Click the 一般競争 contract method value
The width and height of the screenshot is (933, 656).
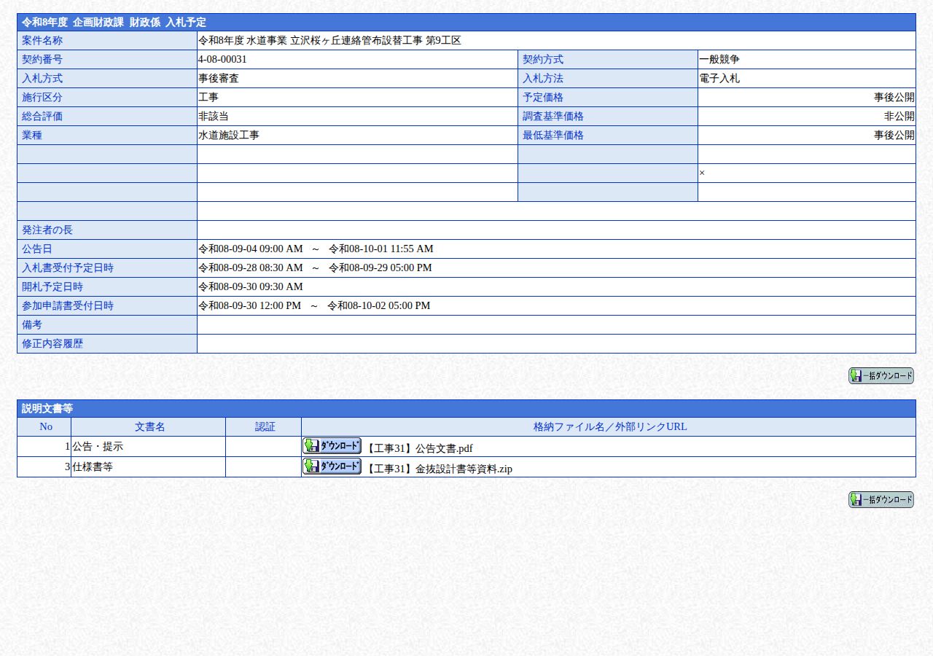click(x=719, y=60)
